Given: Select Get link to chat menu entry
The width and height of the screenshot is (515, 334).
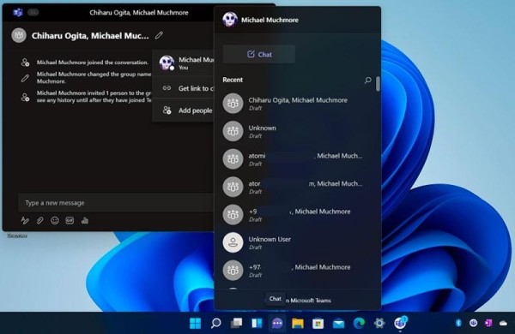Looking at the screenshot, I should click(x=184, y=88).
